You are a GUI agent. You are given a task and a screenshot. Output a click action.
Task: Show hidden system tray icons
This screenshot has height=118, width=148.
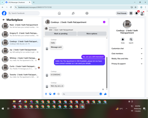click(126, 109)
